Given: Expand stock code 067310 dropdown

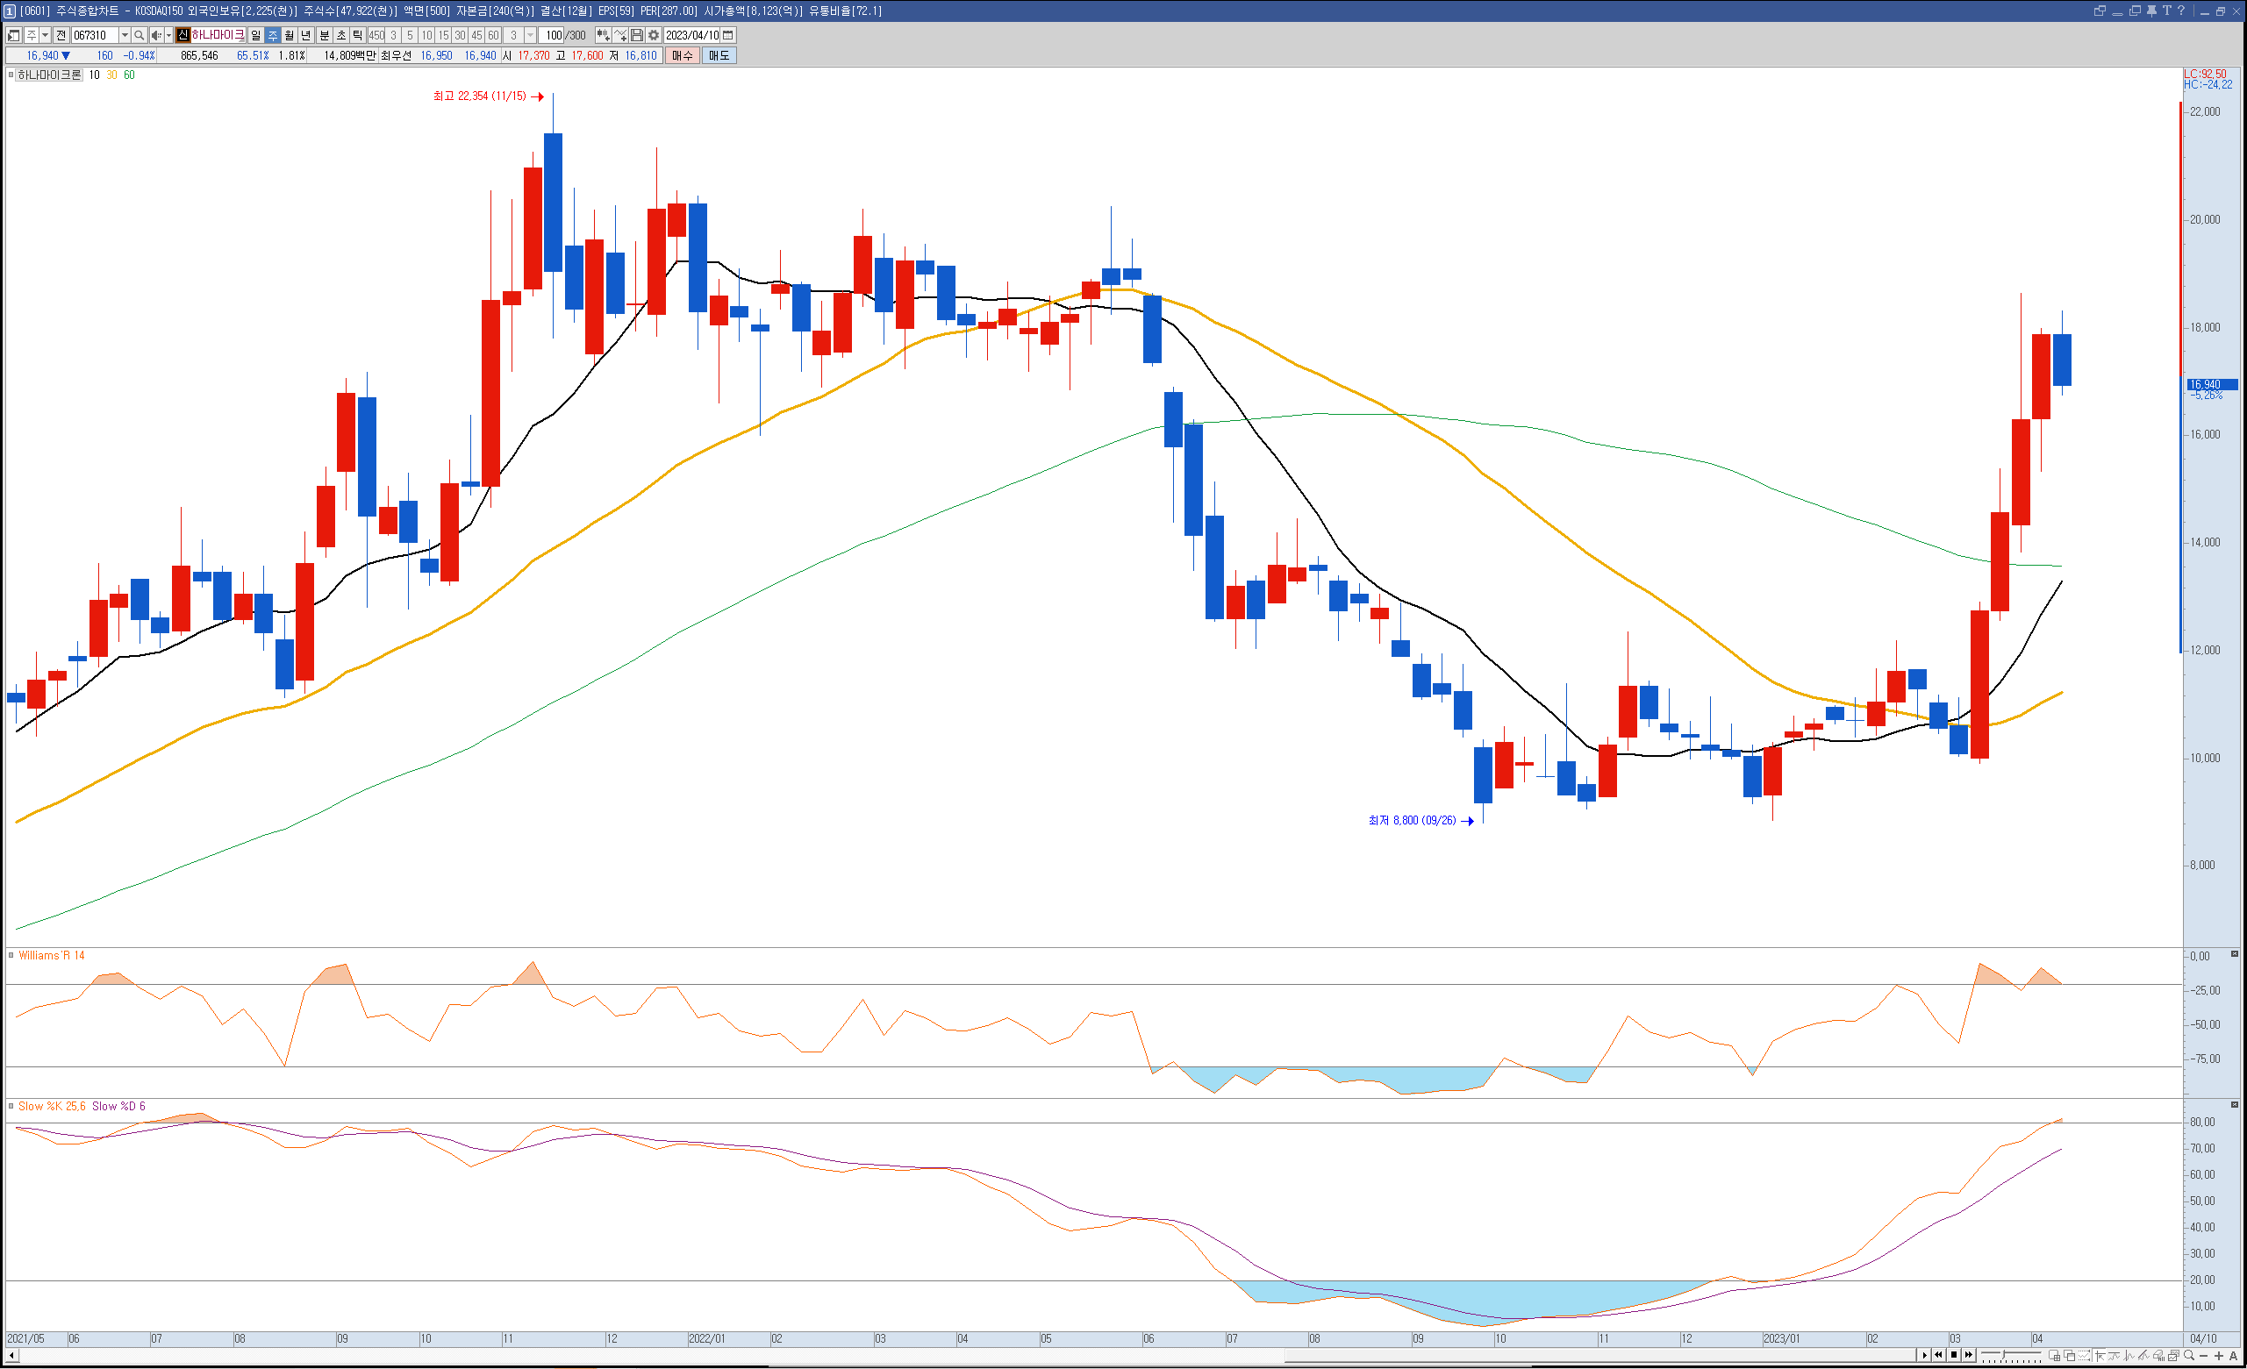Looking at the screenshot, I should (125, 36).
